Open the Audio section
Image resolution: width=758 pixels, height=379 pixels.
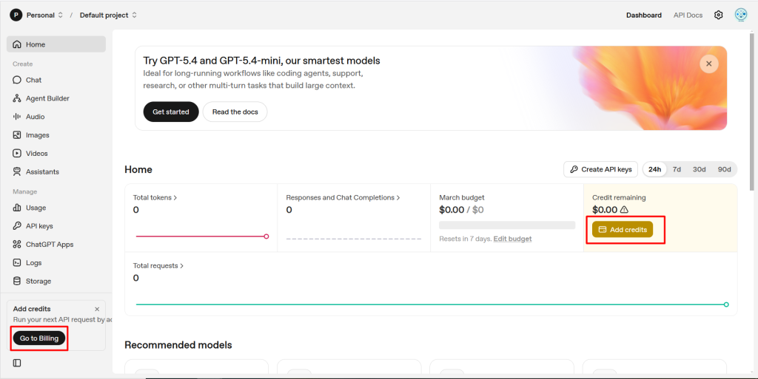[35, 117]
